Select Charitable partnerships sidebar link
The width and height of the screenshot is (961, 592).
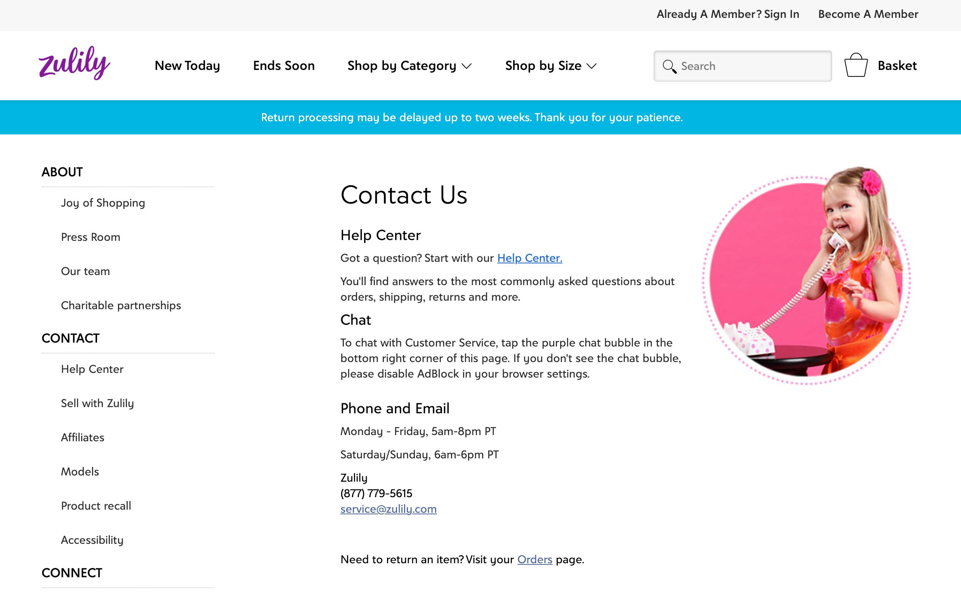(121, 305)
